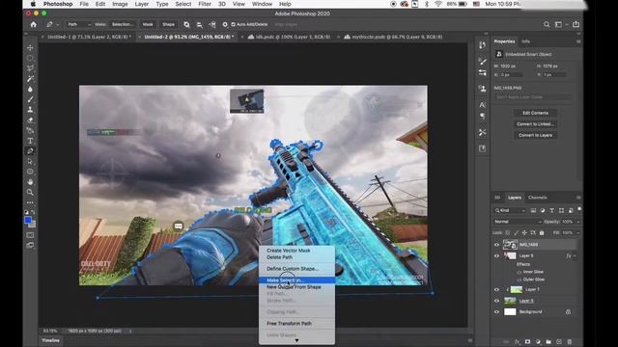Select the Elliptical Marquee tool
The width and height of the screenshot is (618, 347).
[30, 58]
